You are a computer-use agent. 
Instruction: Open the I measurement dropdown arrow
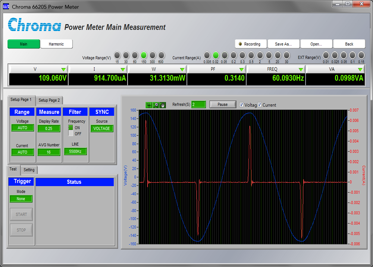pyautogui.click(x=123, y=69)
